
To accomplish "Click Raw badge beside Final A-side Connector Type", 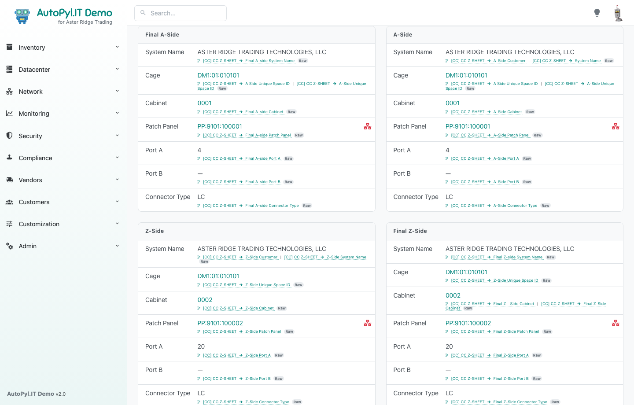I will 307,206.
